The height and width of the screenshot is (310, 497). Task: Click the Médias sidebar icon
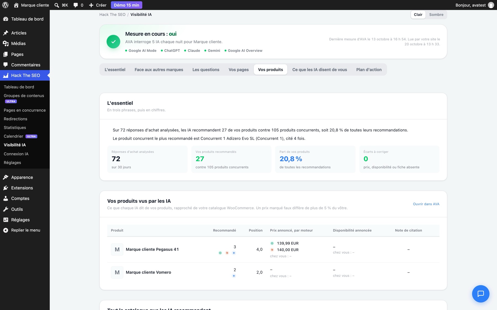(x=6, y=44)
